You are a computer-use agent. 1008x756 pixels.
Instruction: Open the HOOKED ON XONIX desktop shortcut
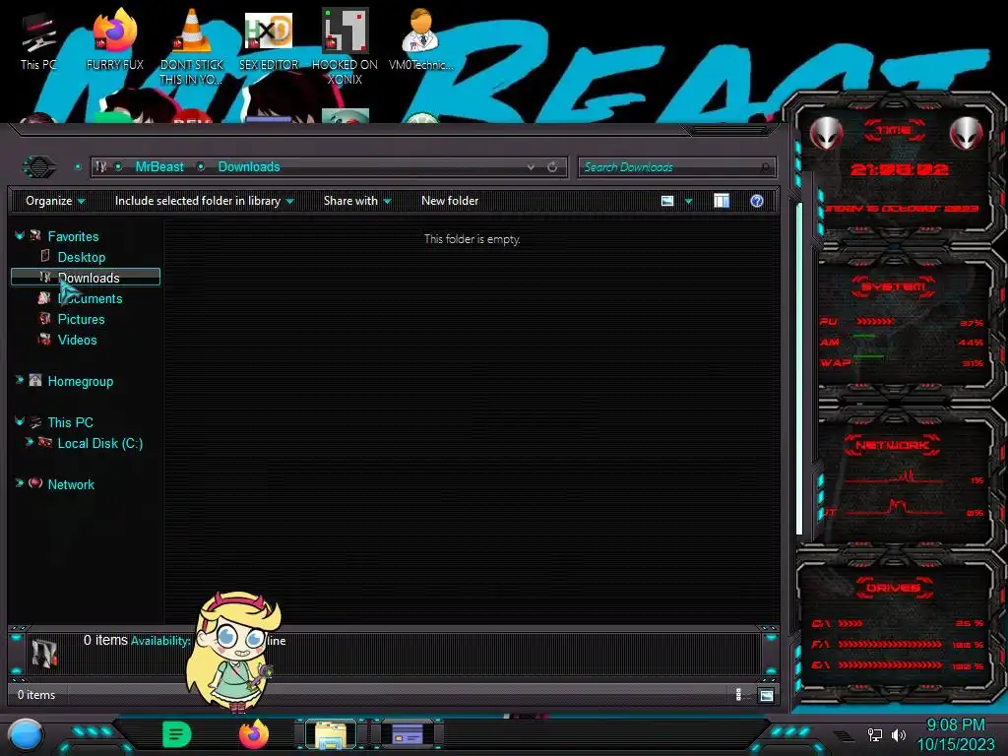pos(345,46)
